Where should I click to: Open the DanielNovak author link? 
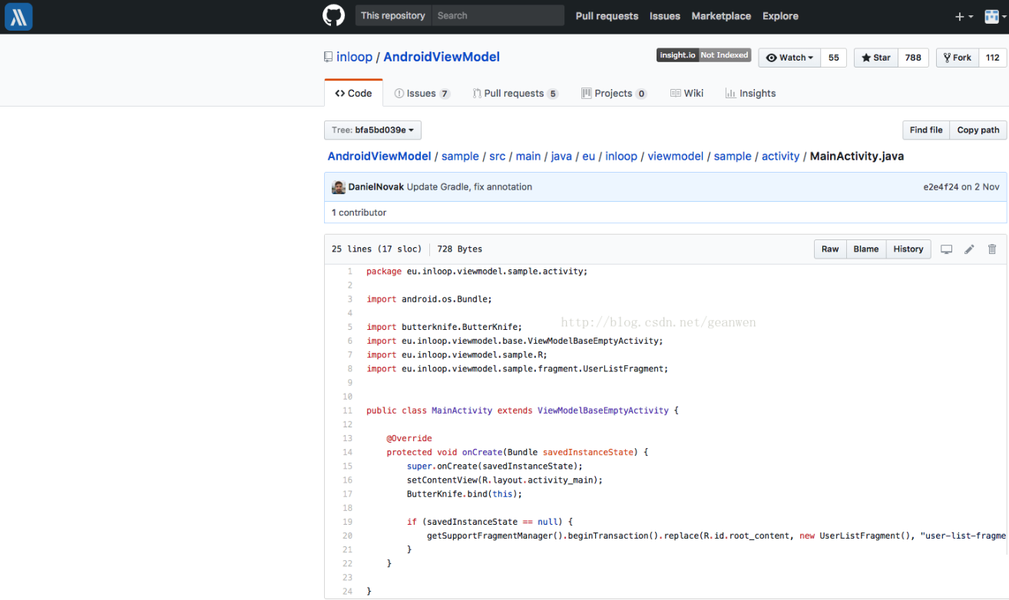[x=376, y=187]
